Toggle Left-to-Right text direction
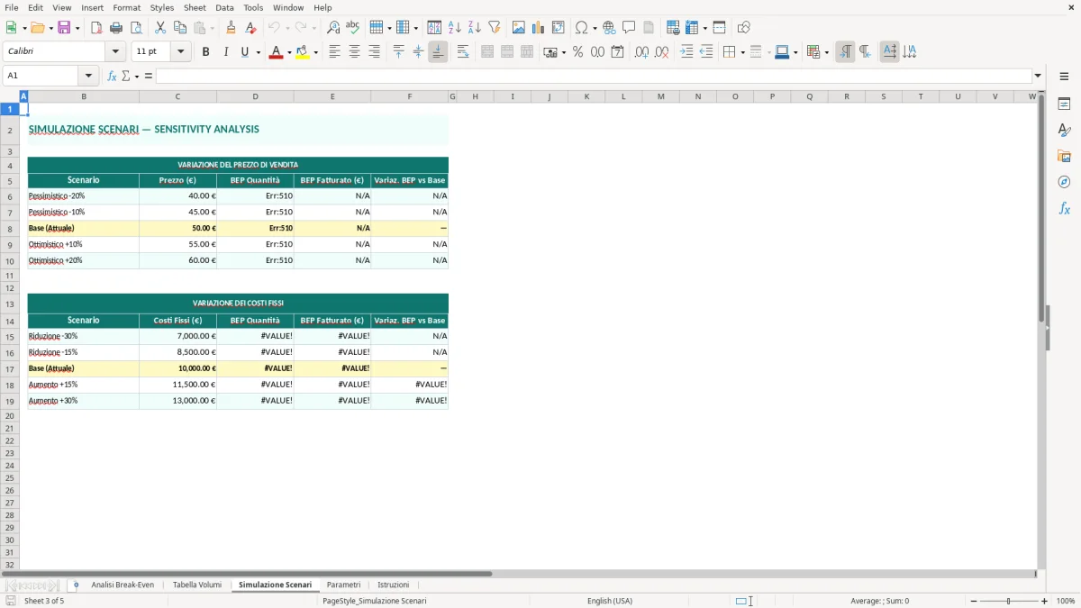The width and height of the screenshot is (1081, 608). coord(845,52)
